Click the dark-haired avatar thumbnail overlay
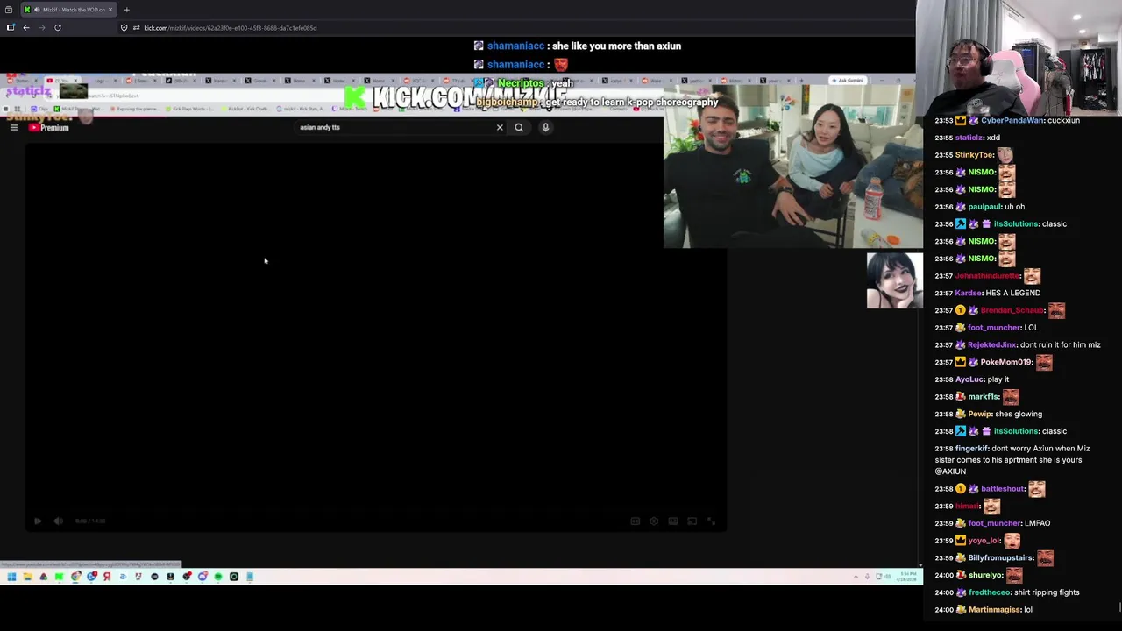 click(894, 281)
